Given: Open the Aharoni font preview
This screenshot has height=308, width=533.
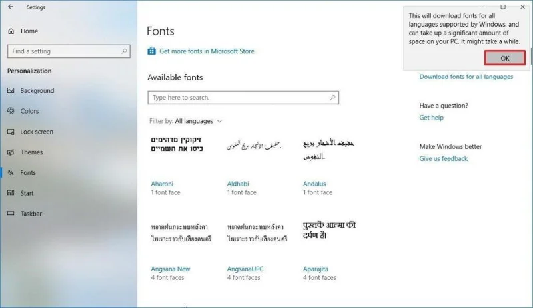Looking at the screenshot, I should [x=177, y=144].
